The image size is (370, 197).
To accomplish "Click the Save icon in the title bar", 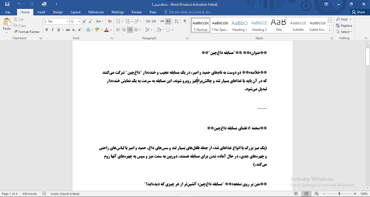I will 7,4.
